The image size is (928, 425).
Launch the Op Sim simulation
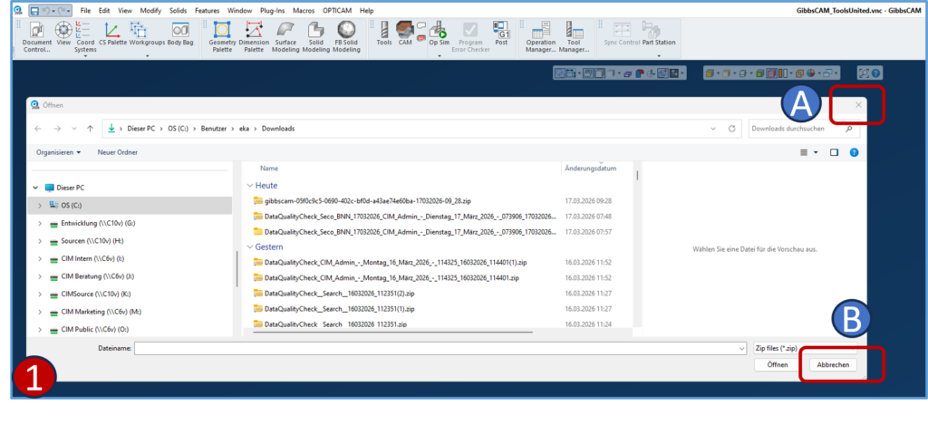439,34
